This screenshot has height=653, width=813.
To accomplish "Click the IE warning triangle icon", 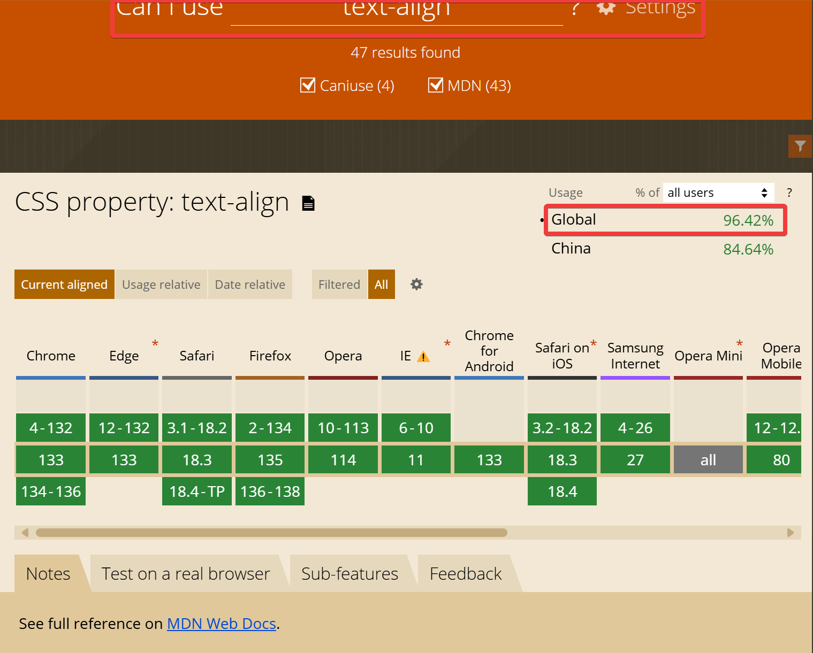I will [x=423, y=356].
